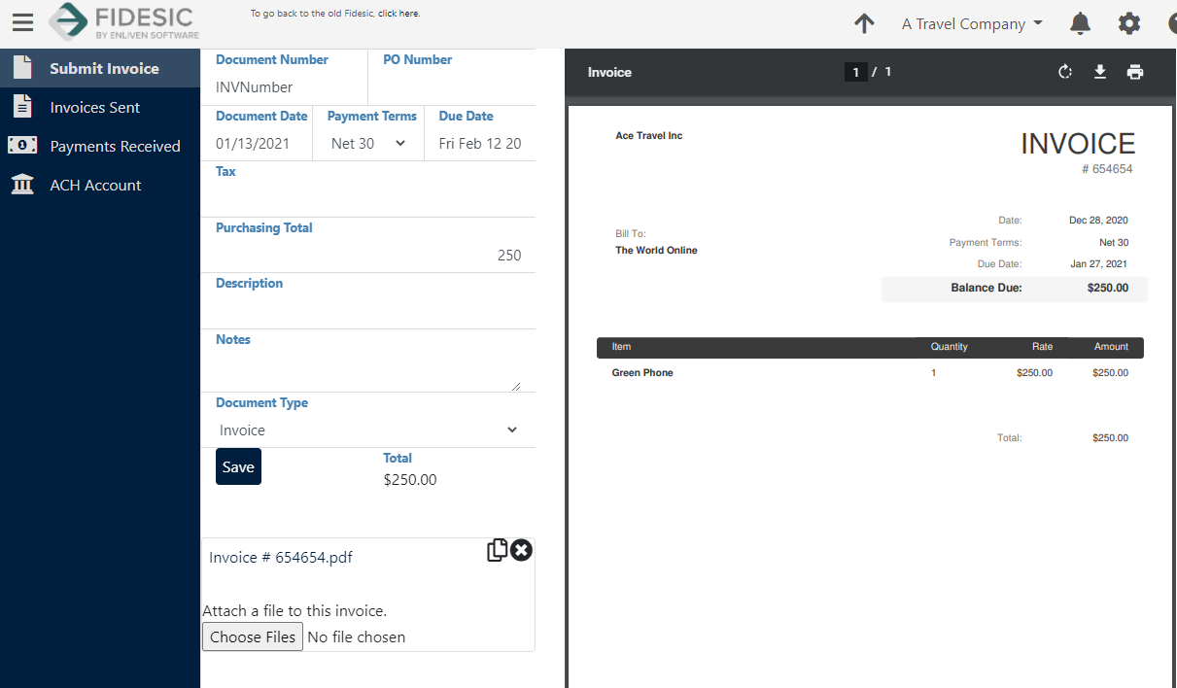1177x688 pixels.
Task: Click 'The World Online' in the PDF
Action: 656,250
